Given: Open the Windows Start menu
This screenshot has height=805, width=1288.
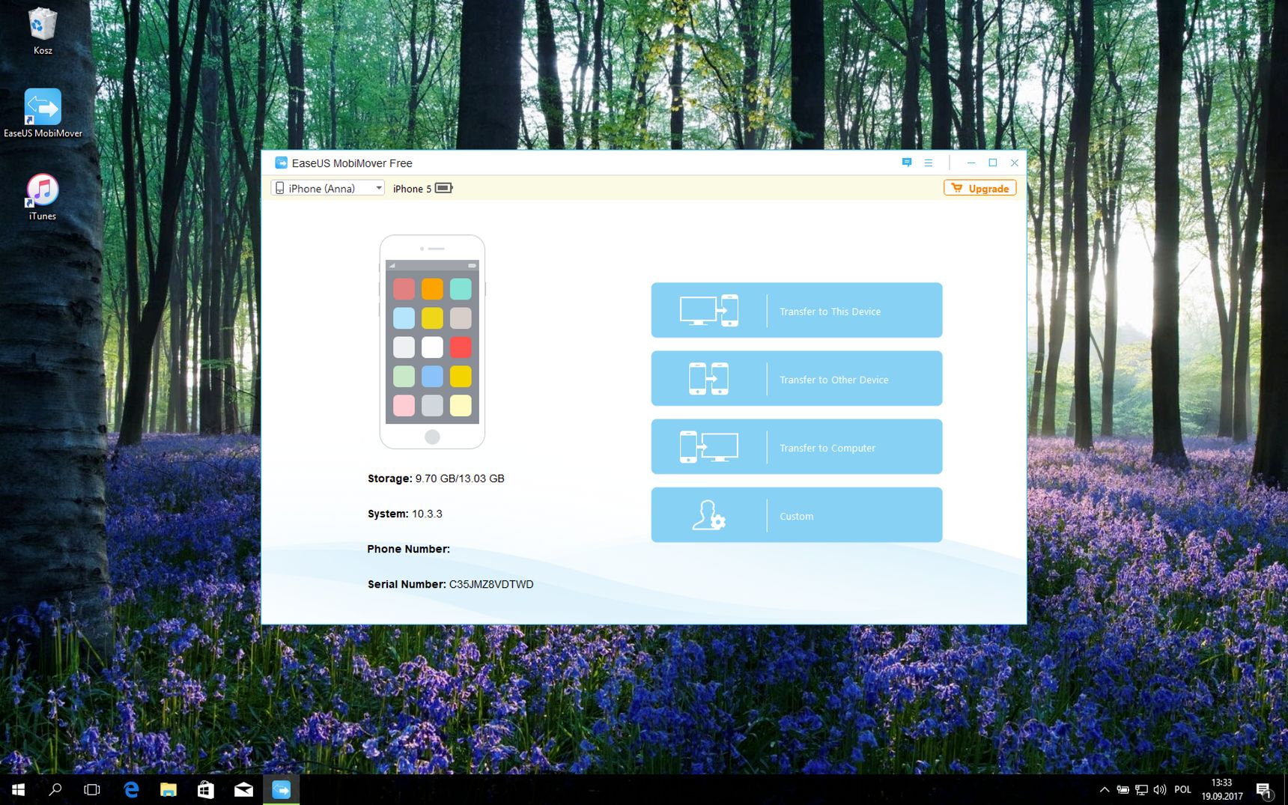Looking at the screenshot, I should [18, 789].
